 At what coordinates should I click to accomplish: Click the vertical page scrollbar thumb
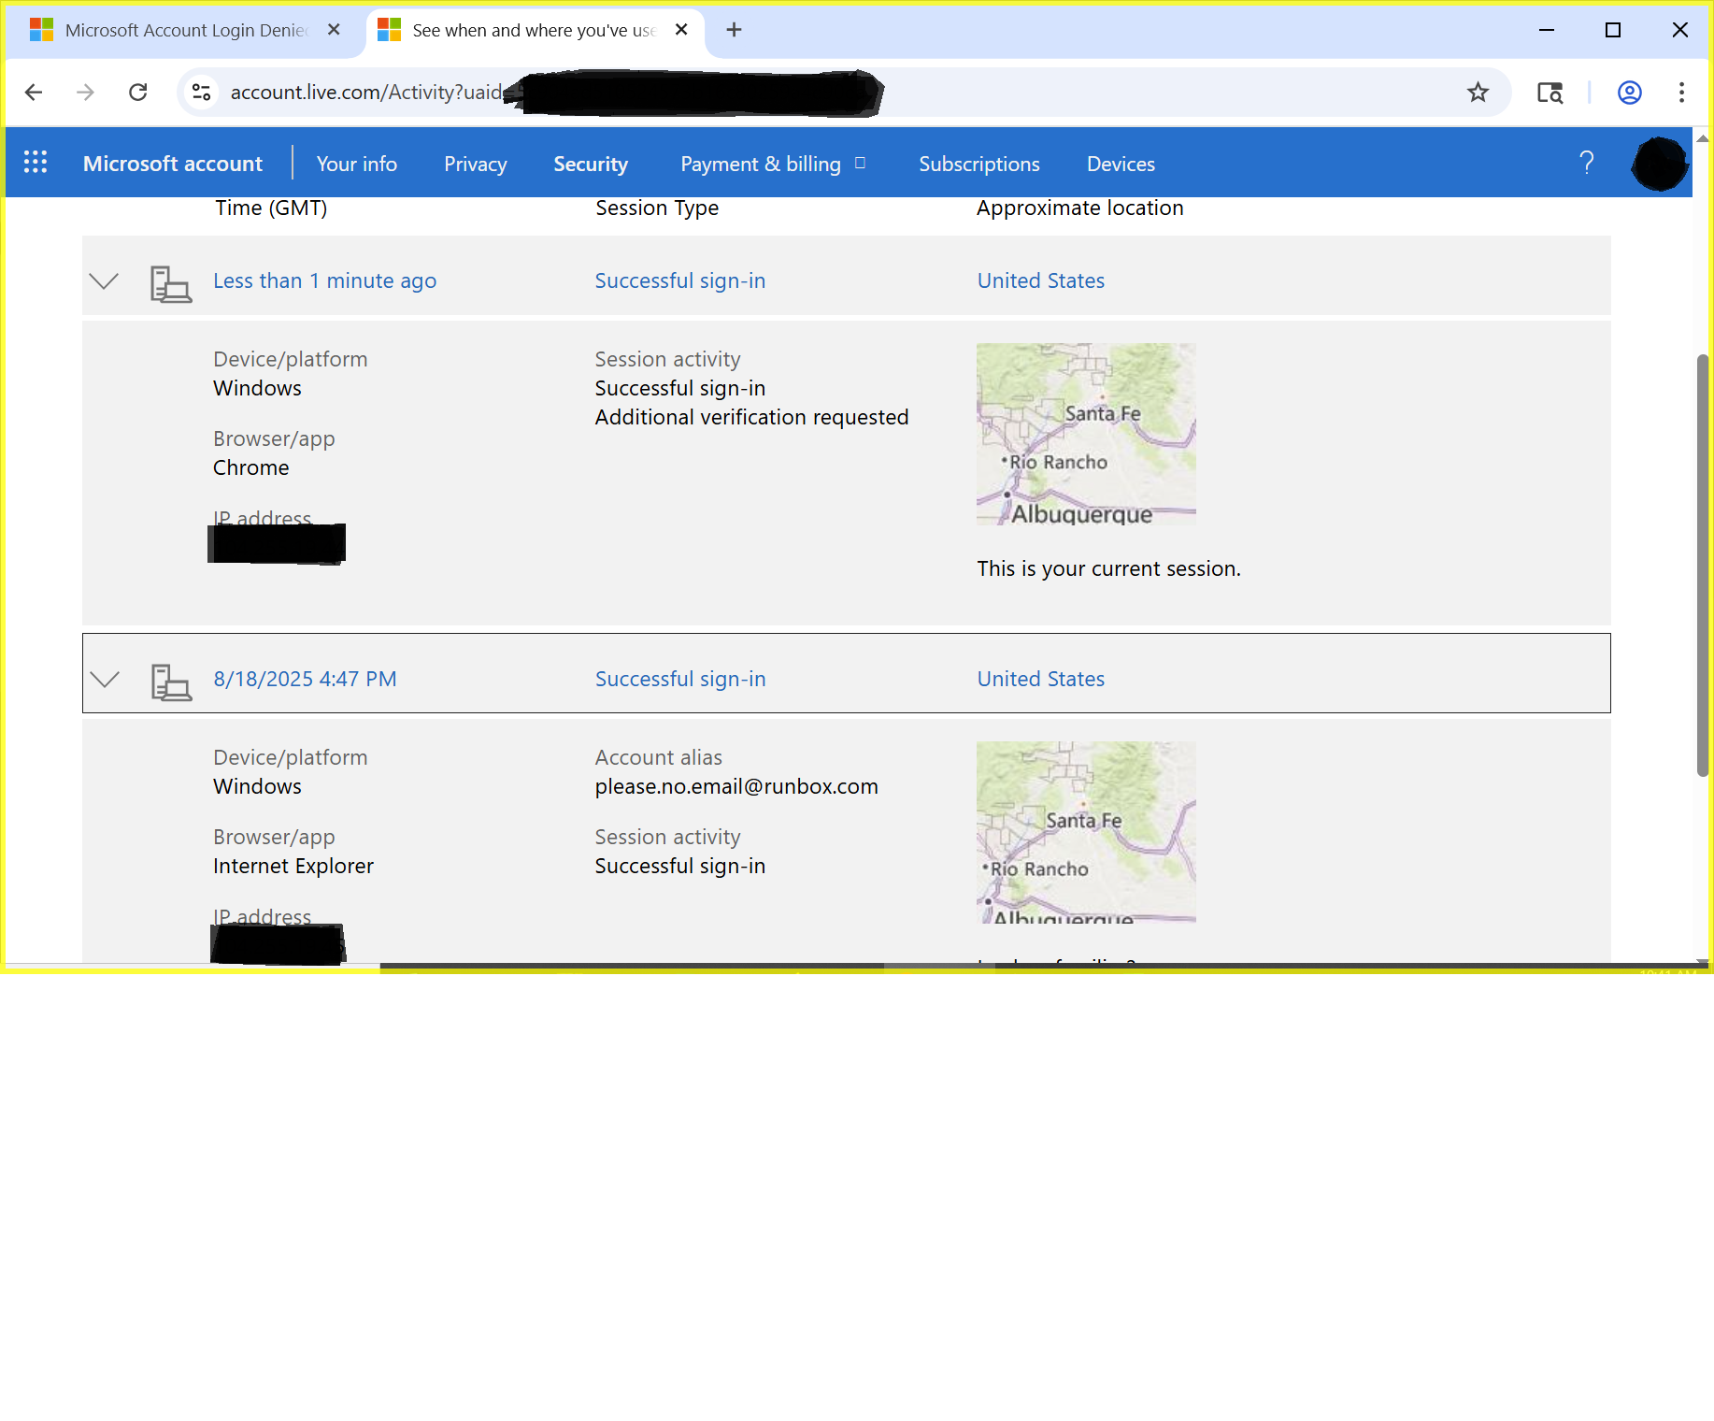point(1703,565)
